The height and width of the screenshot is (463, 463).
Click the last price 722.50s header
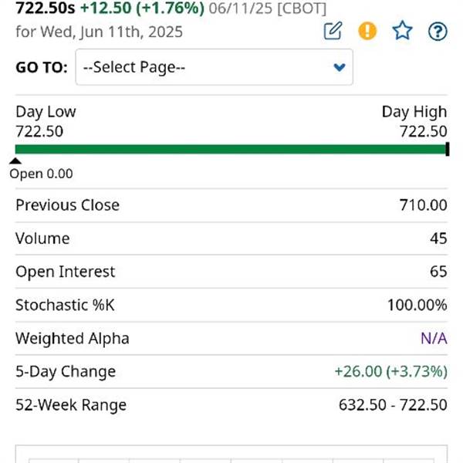(x=46, y=8)
